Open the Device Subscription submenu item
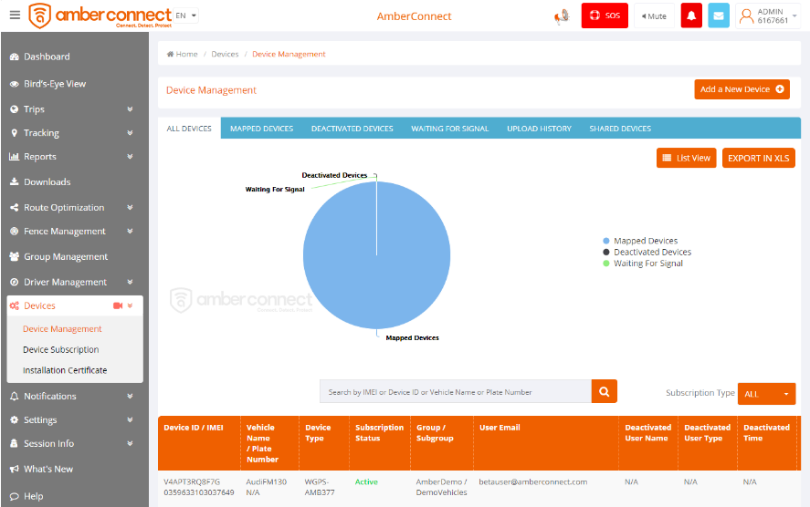 coord(60,349)
